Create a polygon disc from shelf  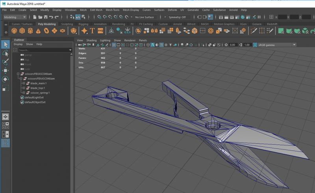63,31
